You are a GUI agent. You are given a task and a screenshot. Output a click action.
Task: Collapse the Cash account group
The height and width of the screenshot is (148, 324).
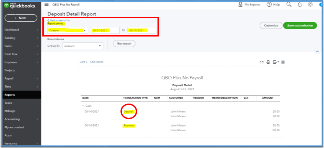pyautogui.click(x=83, y=106)
